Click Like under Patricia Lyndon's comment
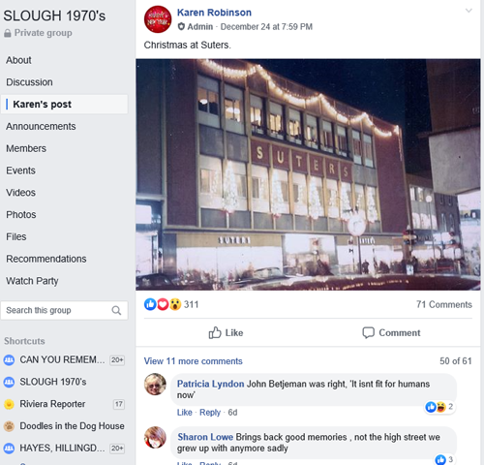The height and width of the screenshot is (465, 484). [185, 413]
